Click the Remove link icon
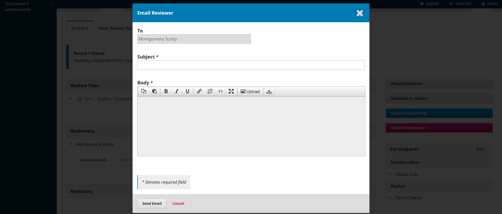Viewport: 502px width, 214px height. point(210,91)
